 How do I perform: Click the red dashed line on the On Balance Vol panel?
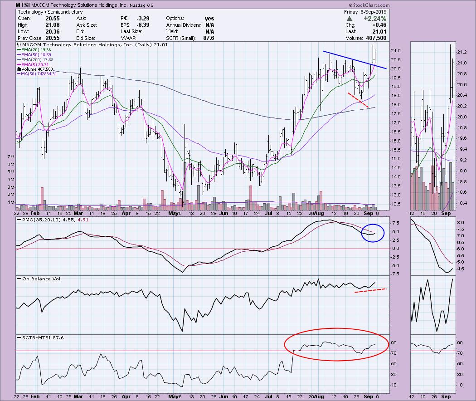(x=370, y=290)
